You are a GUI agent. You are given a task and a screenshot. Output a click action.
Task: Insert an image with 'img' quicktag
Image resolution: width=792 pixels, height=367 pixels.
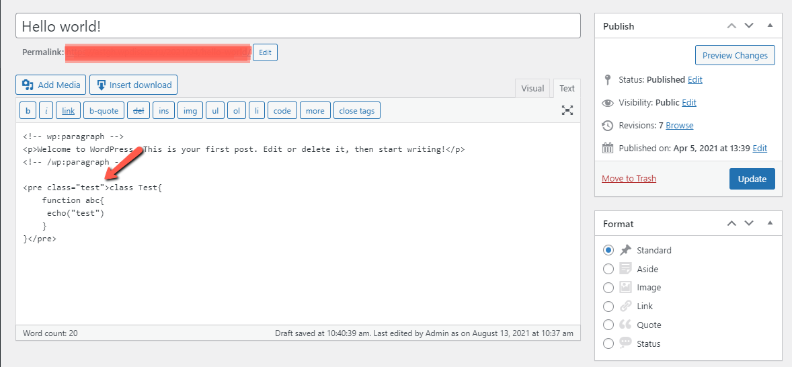[190, 111]
